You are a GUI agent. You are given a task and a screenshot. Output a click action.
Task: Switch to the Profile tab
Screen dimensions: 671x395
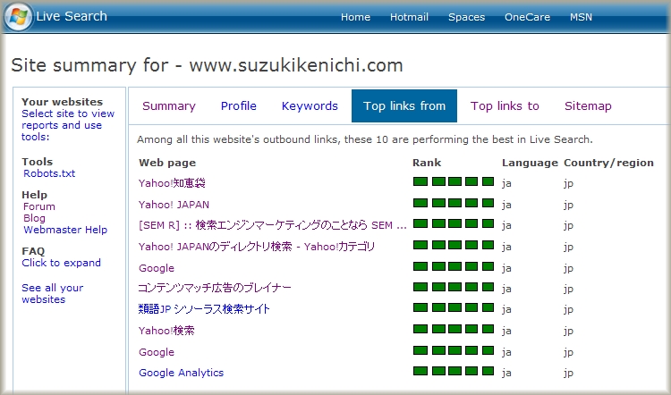click(238, 106)
